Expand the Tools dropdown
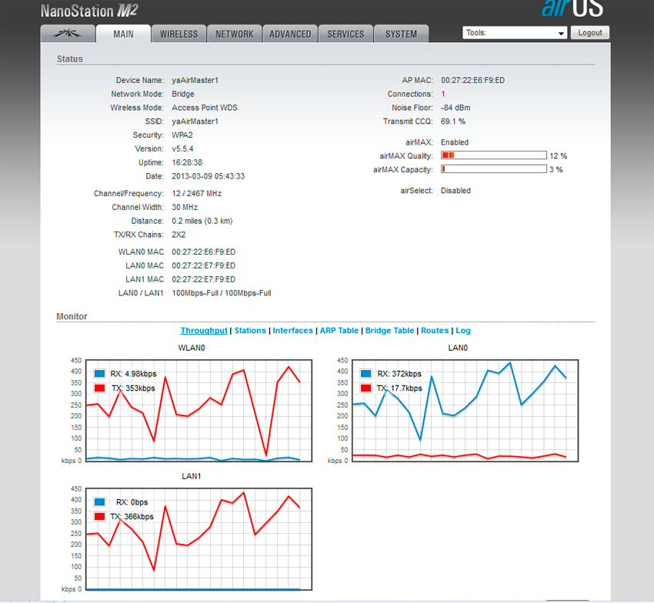Image resolution: width=654 pixels, height=603 pixels. click(x=515, y=32)
